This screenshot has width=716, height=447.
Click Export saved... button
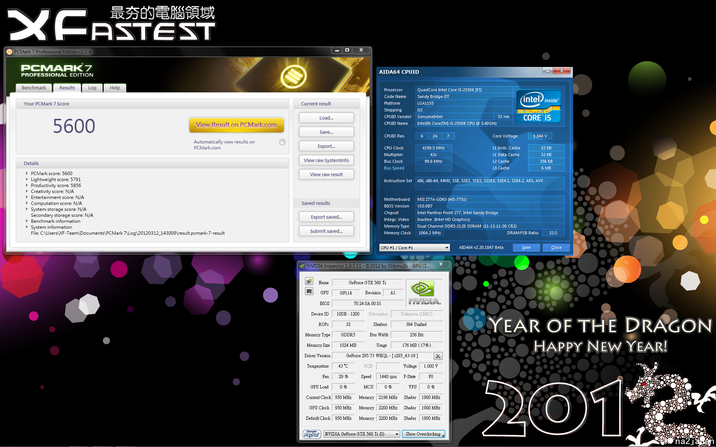326,217
